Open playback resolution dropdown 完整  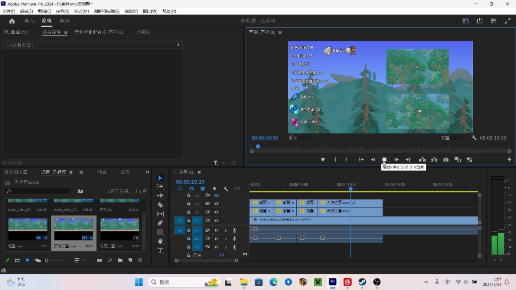coord(453,137)
